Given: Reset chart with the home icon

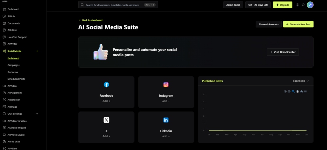Looking at the screenshot, I should [x=301, y=92].
